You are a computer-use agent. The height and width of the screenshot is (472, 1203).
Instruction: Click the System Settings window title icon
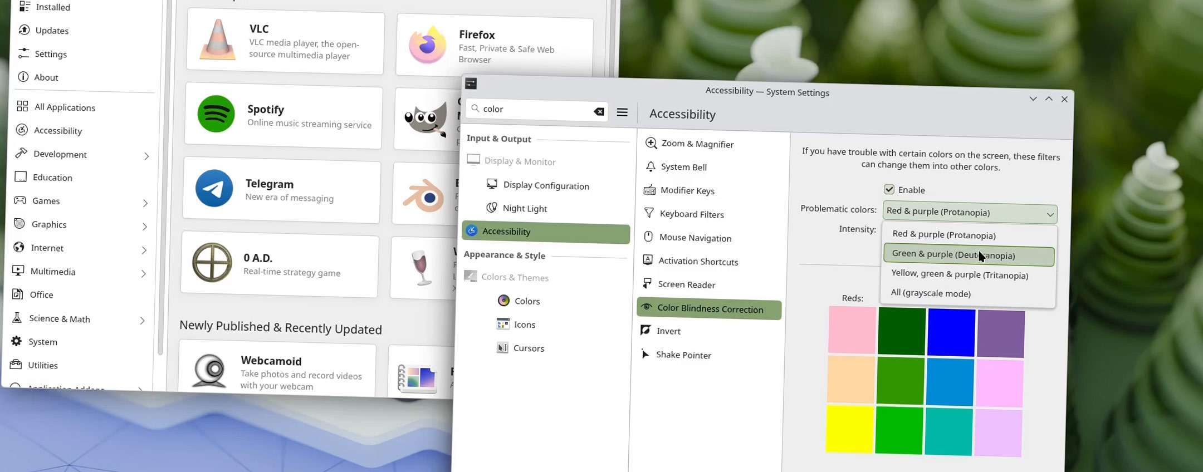tap(471, 83)
